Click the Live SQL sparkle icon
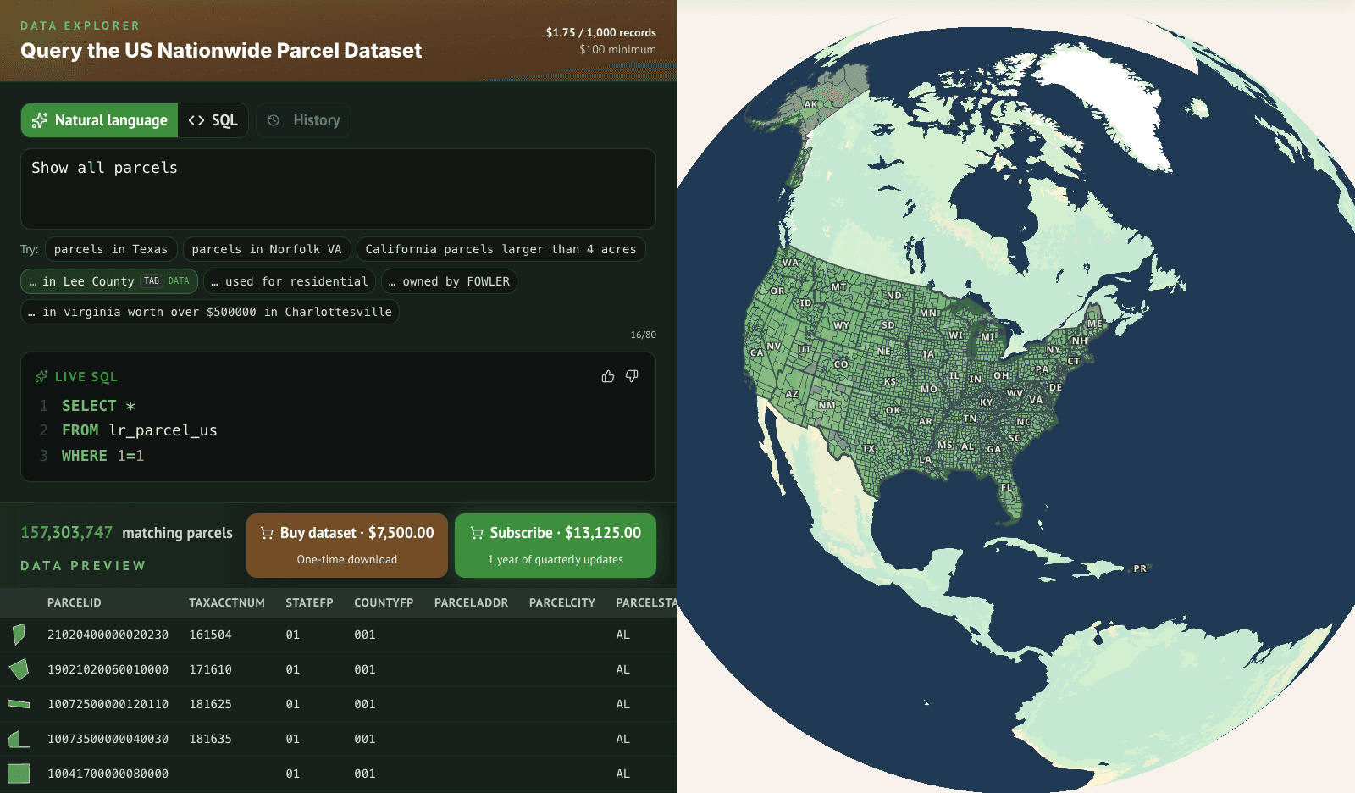 41,377
